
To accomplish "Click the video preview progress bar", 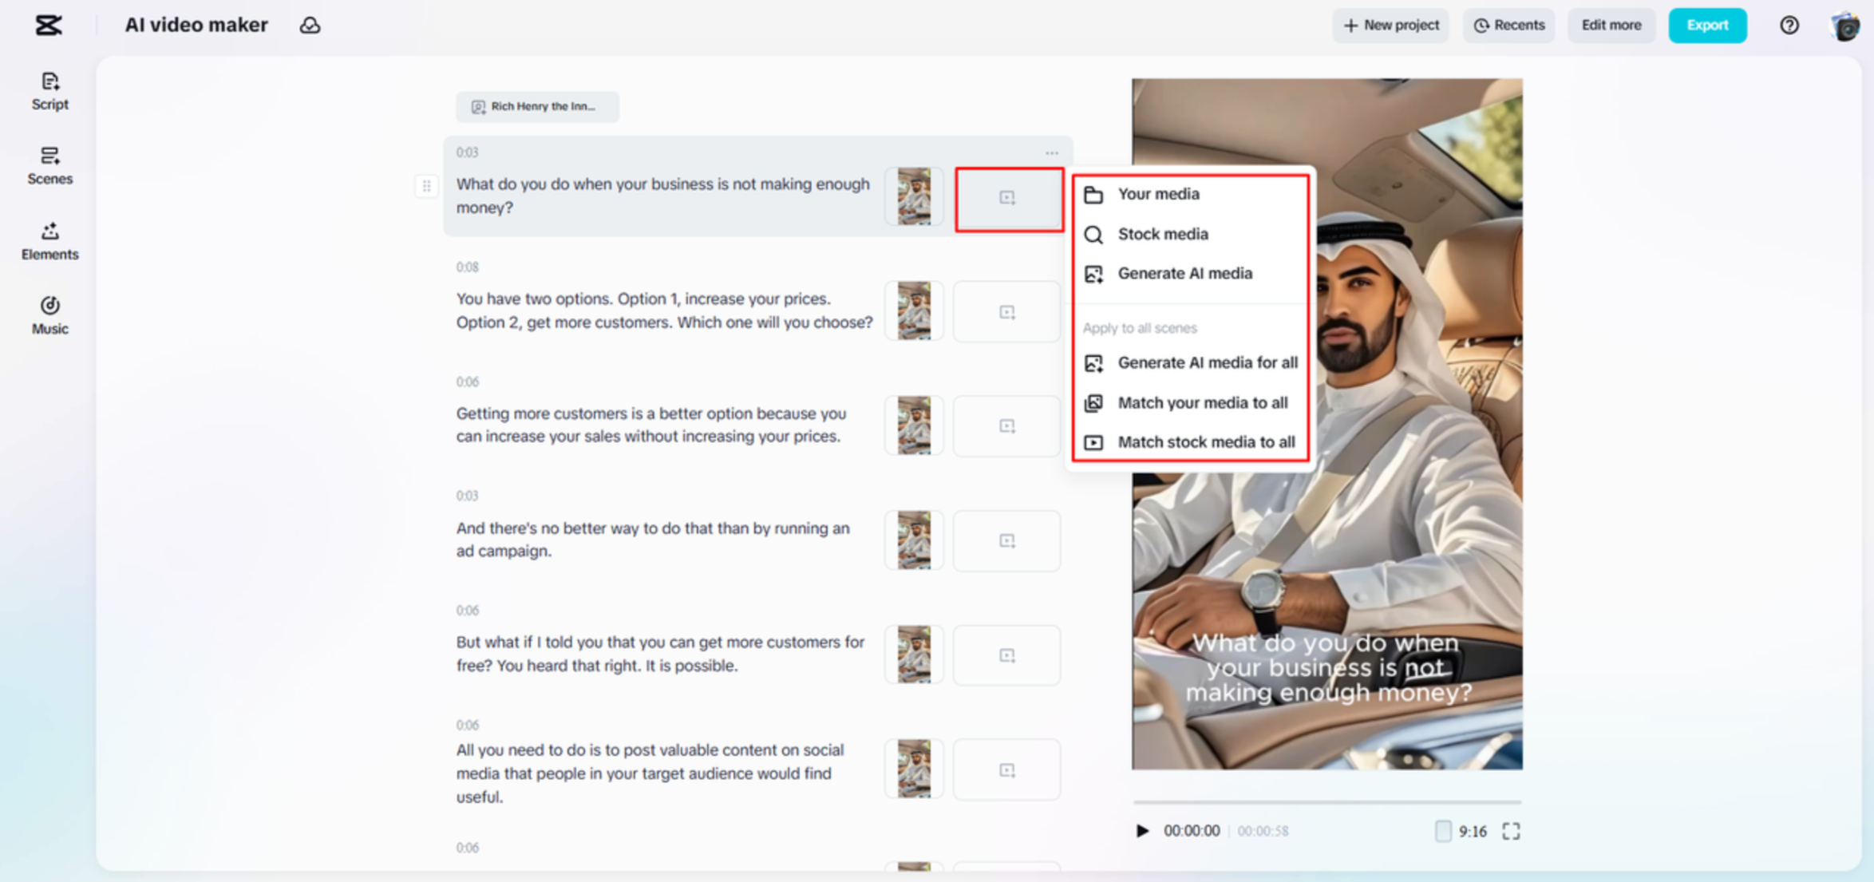I will point(1326,801).
